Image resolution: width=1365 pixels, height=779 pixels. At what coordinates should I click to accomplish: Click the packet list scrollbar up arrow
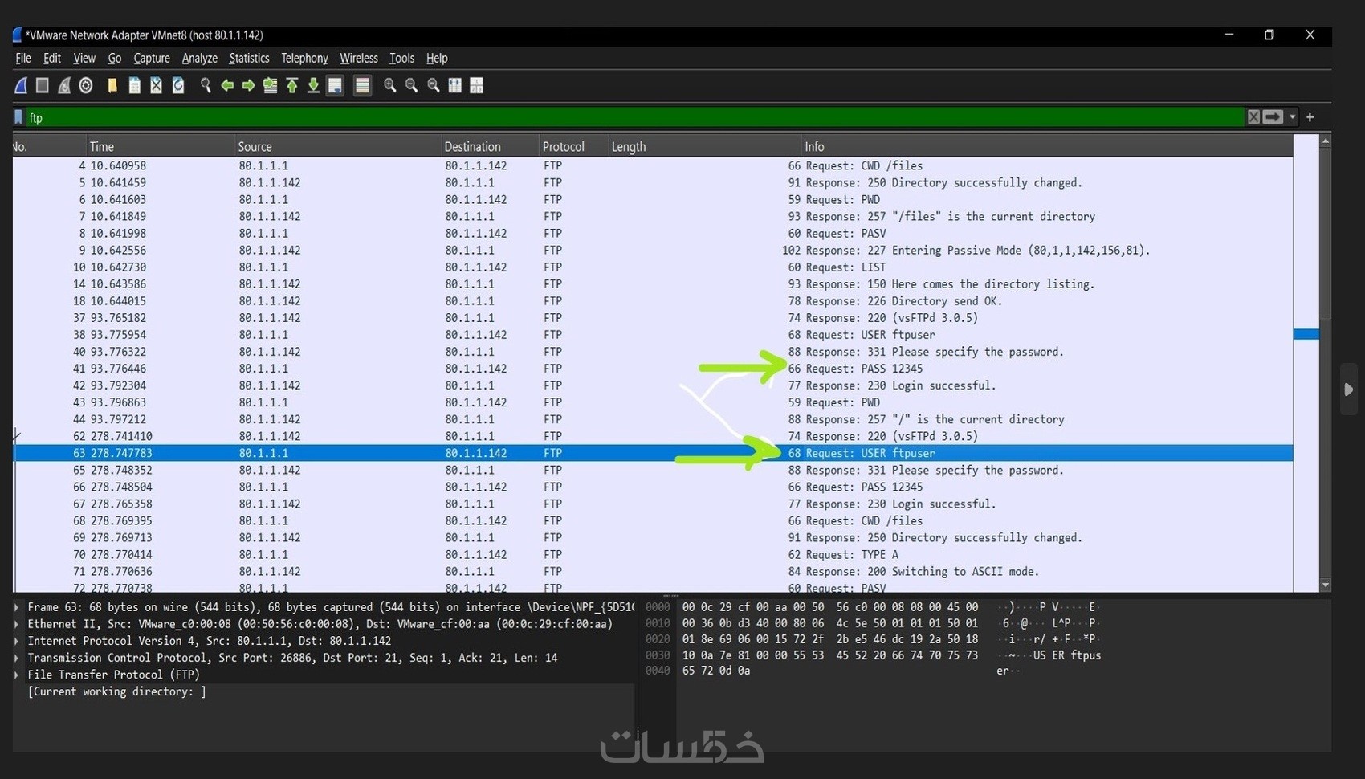click(1326, 141)
